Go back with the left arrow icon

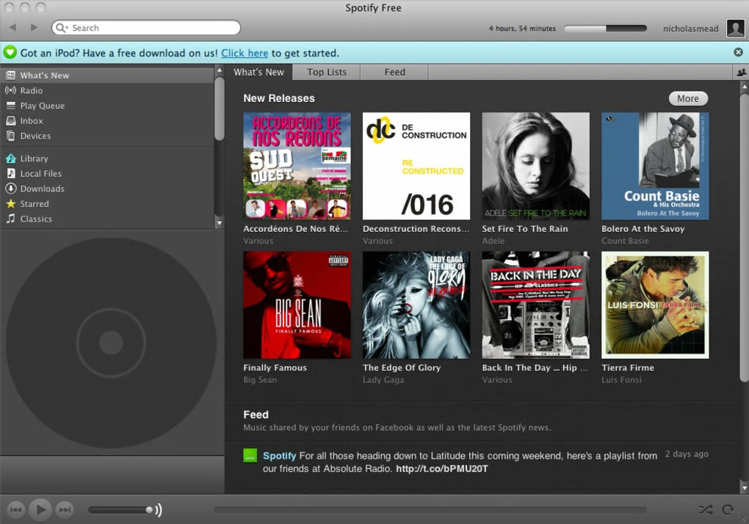[13, 28]
